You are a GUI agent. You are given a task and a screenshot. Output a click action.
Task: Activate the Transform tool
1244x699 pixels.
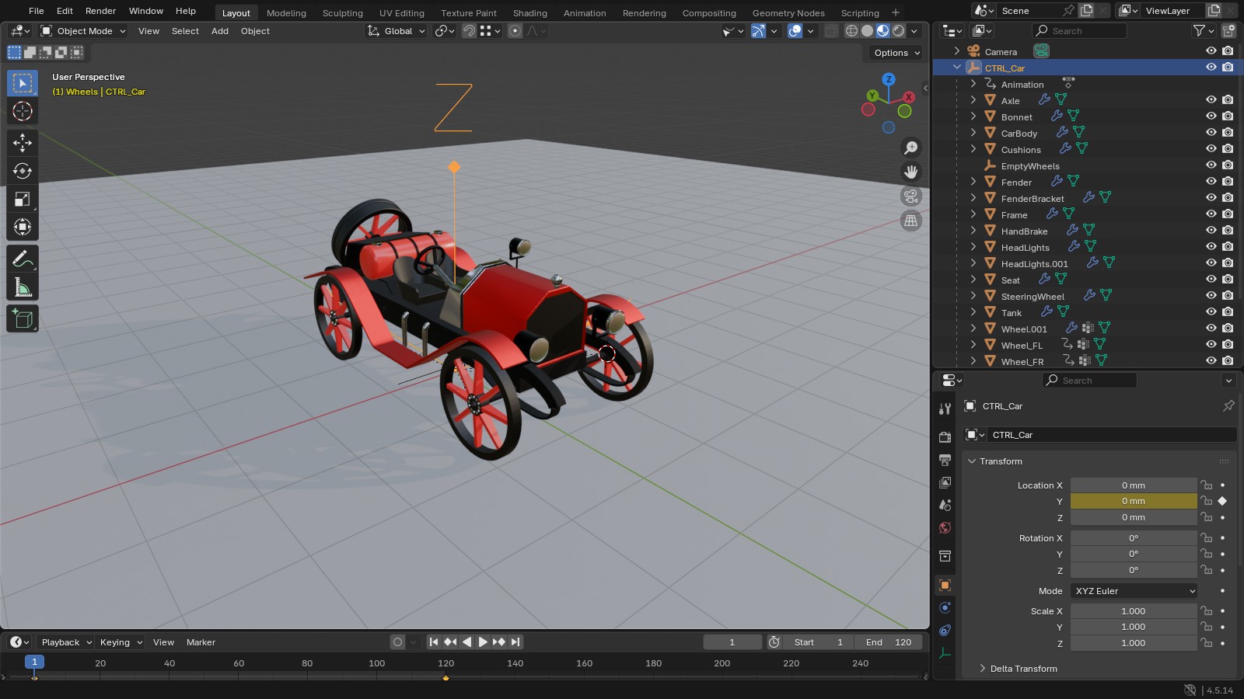23,227
